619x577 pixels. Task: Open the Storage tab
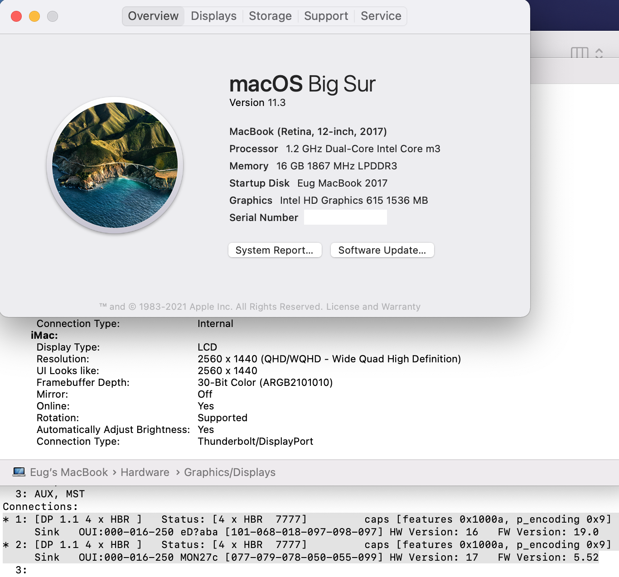(x=270, y=16)
